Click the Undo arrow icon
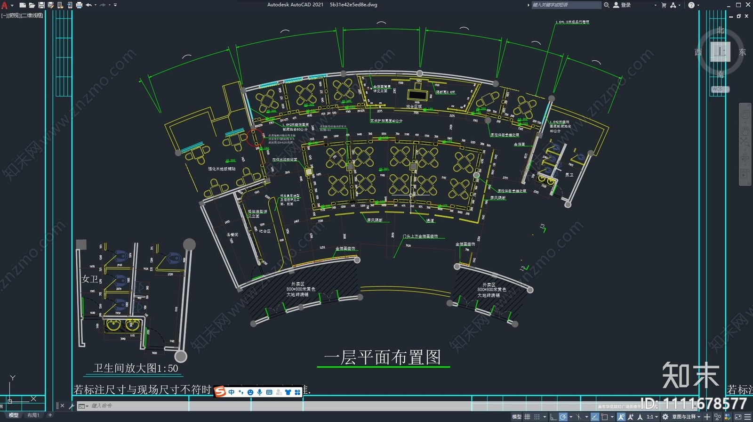 tap(88, 5)
